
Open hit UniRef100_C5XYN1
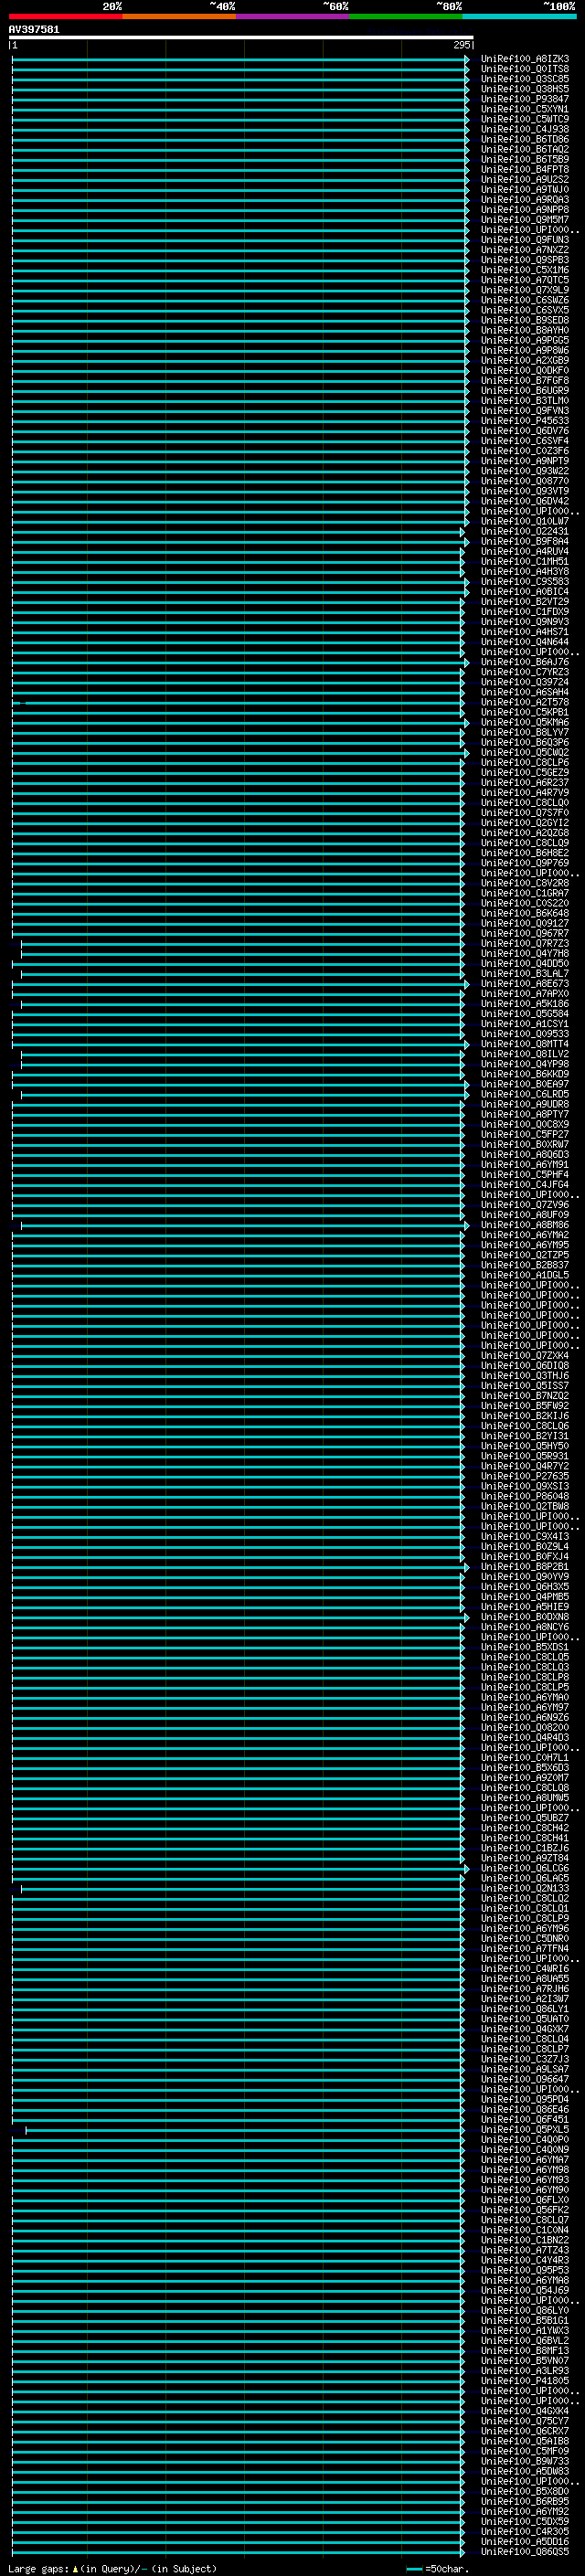click(525, 109)
